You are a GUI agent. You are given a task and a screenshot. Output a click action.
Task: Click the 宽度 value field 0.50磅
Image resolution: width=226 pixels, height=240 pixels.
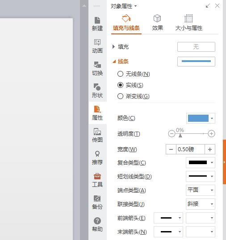[x=190, y=149]
